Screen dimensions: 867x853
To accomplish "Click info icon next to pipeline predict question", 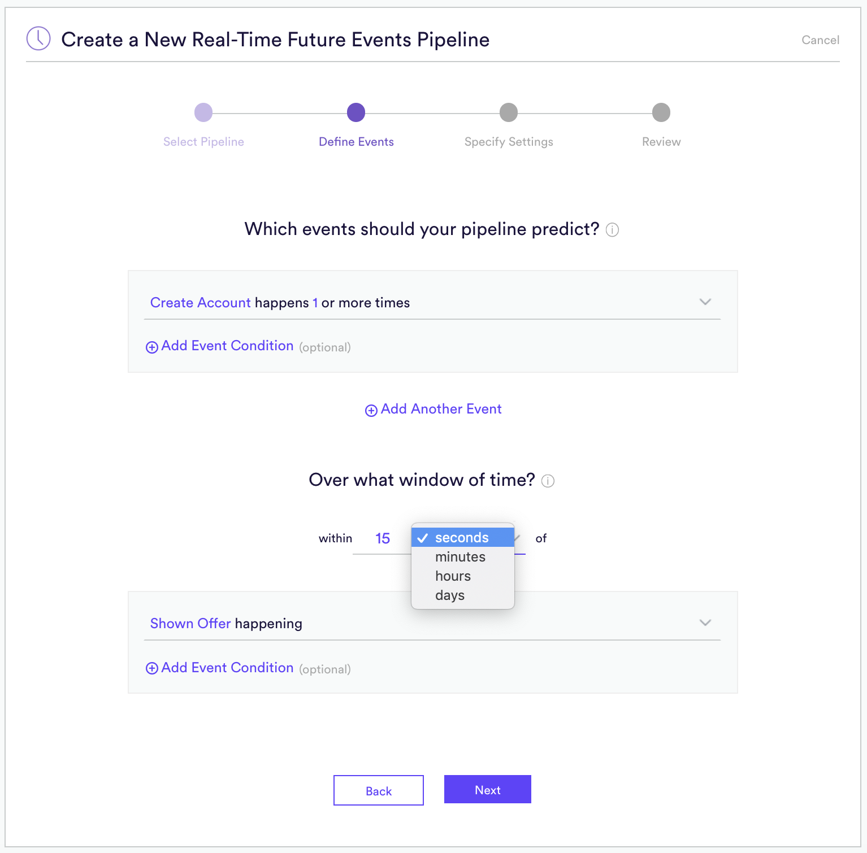I will tap(612, 230).
